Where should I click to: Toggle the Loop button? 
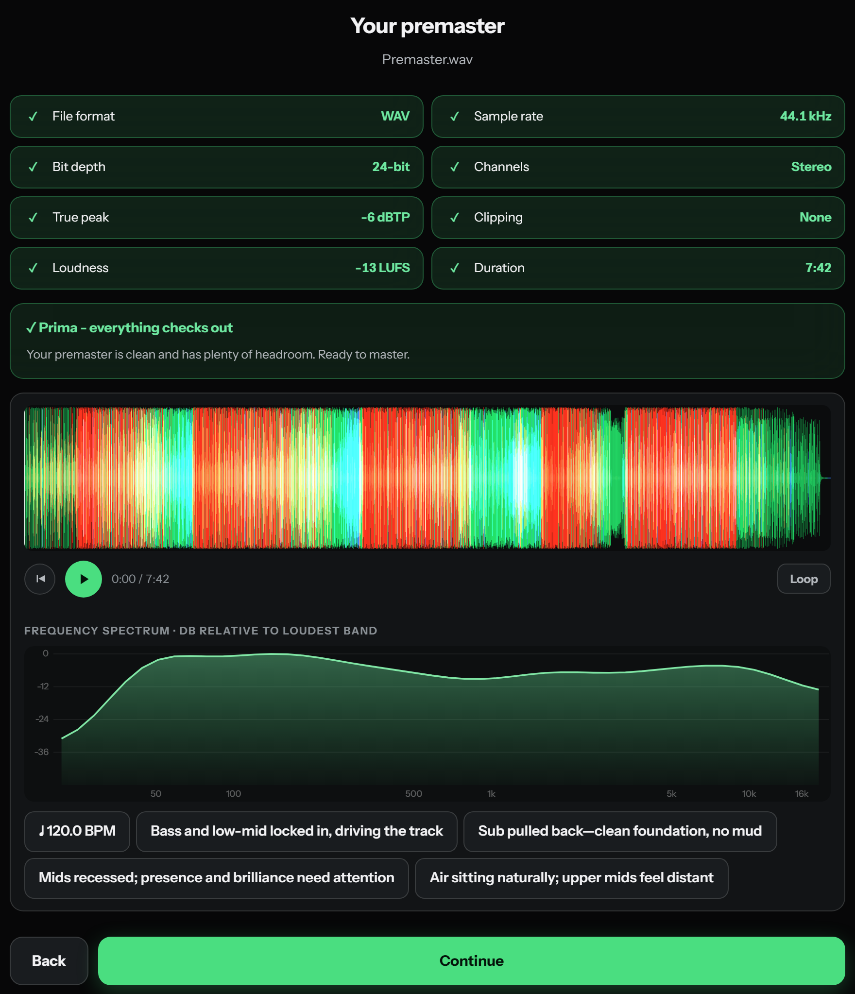(x=804, y=579)
